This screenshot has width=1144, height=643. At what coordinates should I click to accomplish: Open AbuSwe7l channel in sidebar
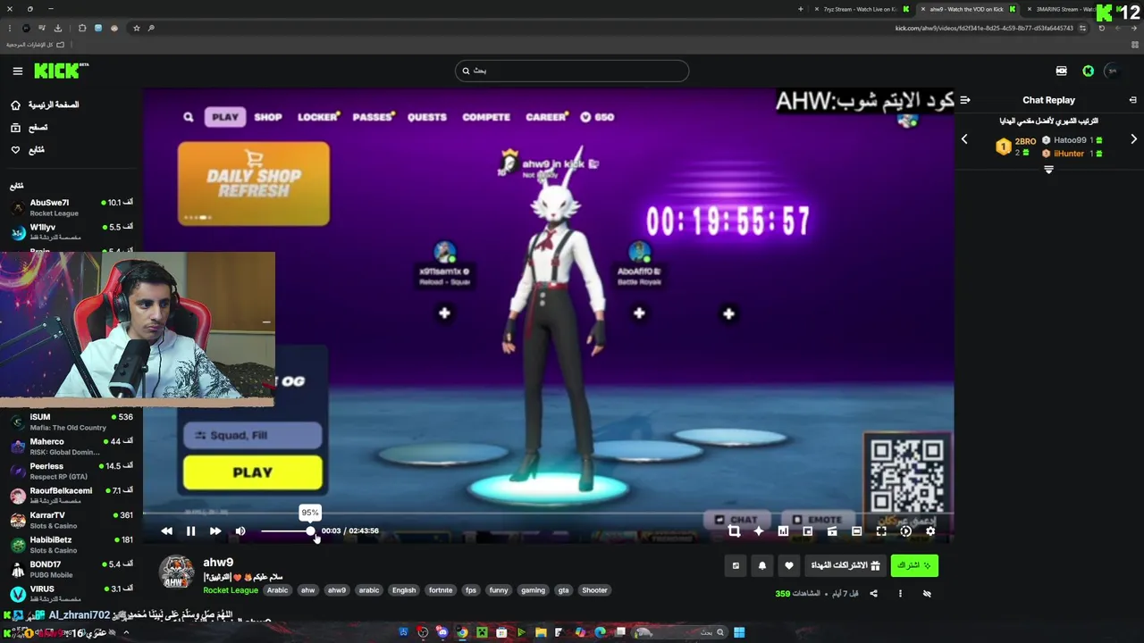[71, 207]
